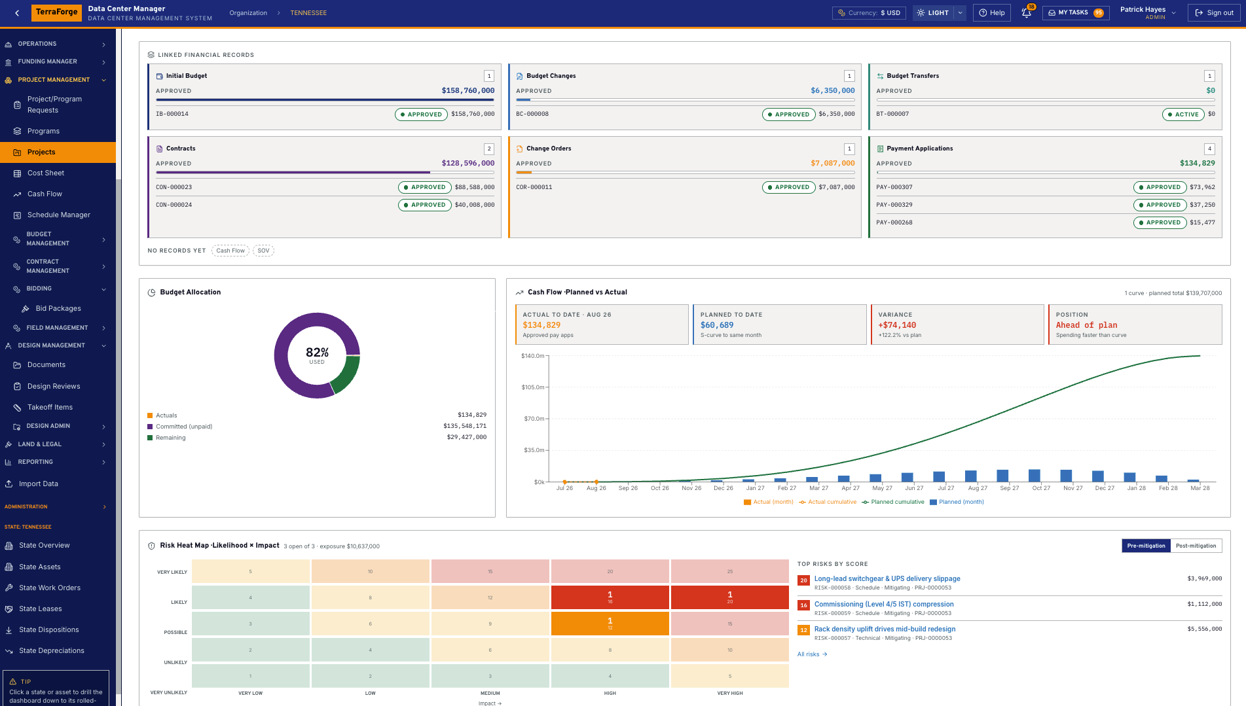Open the Long-lead switchgear & UPS risk link
Image resolution: width=1246 pixels, height=706 pixels.
click(887, 578)
